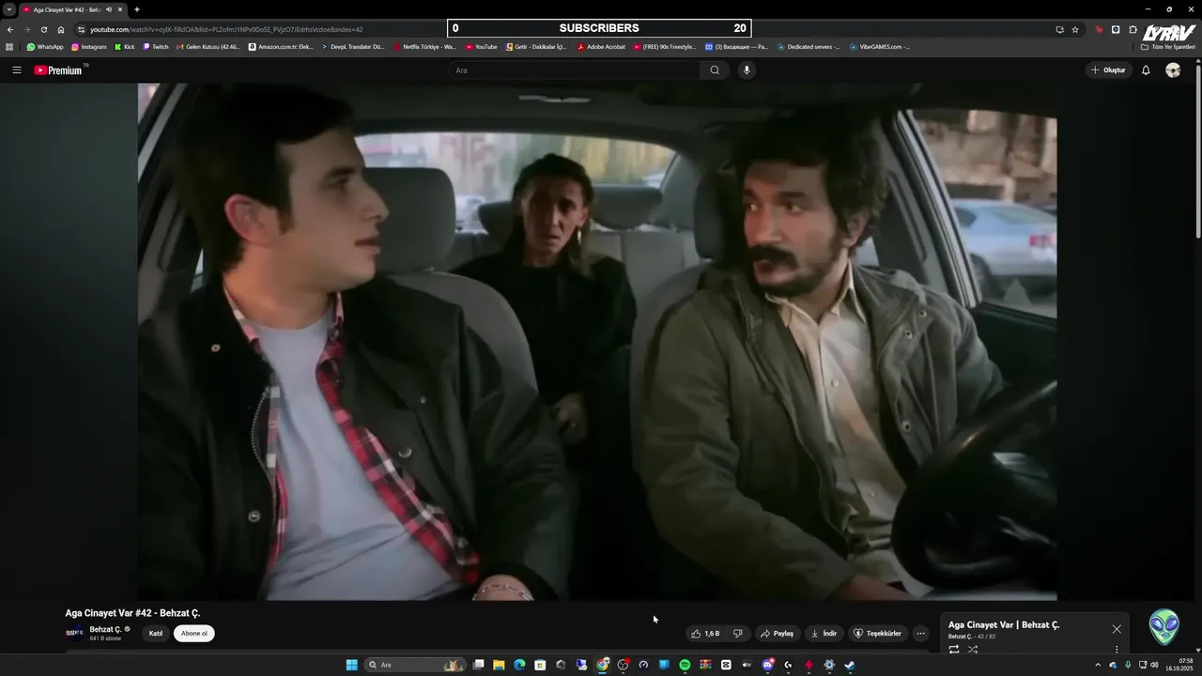This screenshot has width=1202, height=676.
Task: Open the Netflix Türkiye bookmark
Action: (425, 46)
